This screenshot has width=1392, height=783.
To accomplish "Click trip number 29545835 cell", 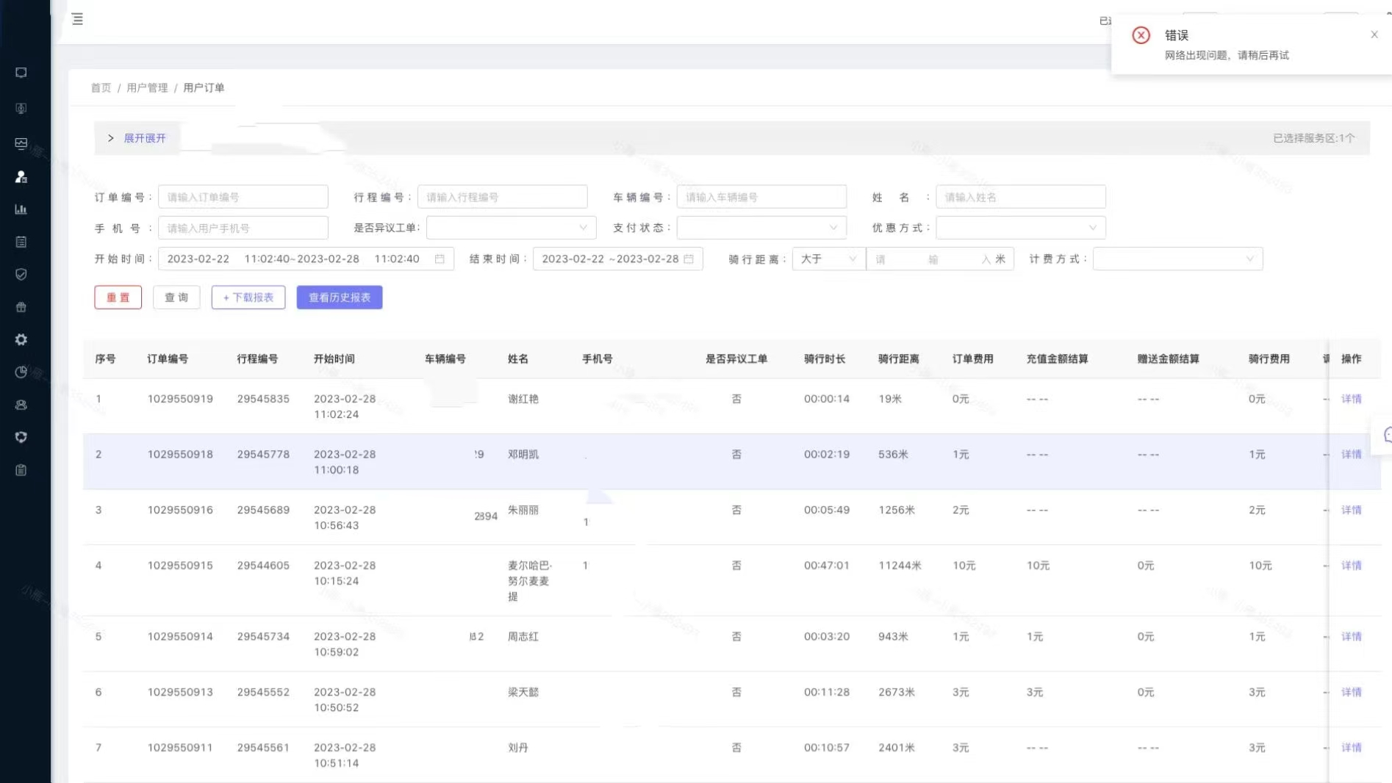I will [263, 399].
